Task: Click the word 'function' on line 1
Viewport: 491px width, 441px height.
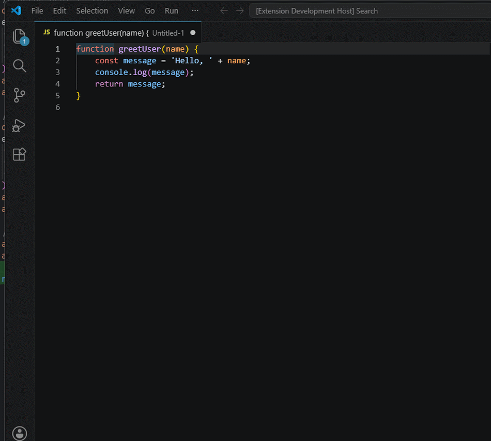Action: click(95, 49)
